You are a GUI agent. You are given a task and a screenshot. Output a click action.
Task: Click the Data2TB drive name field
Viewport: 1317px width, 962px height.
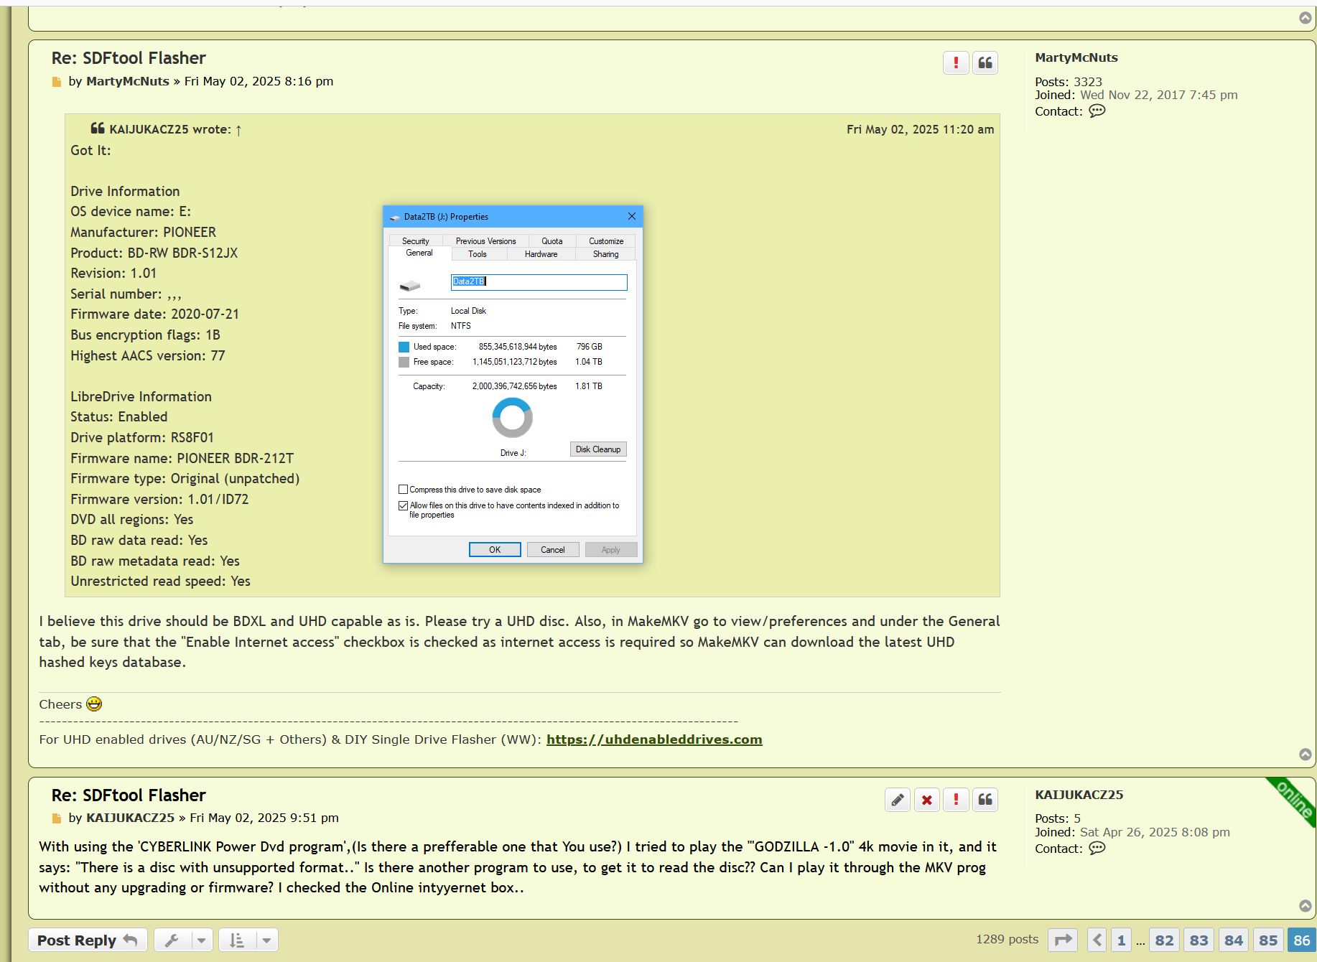(539, 281)
